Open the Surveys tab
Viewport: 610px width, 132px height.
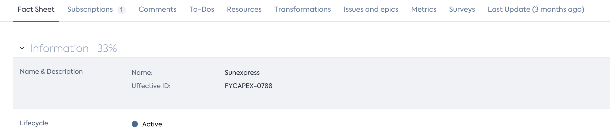(x=462, y=9)
